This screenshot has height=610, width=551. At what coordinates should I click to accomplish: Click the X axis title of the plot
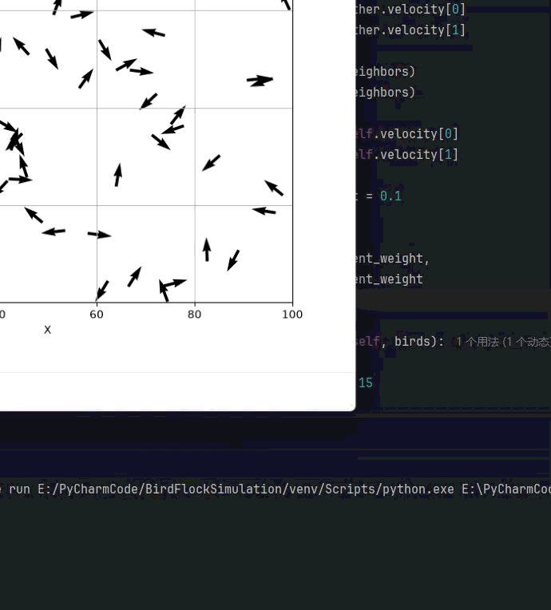pyautogui.click(x=47, y=330)
